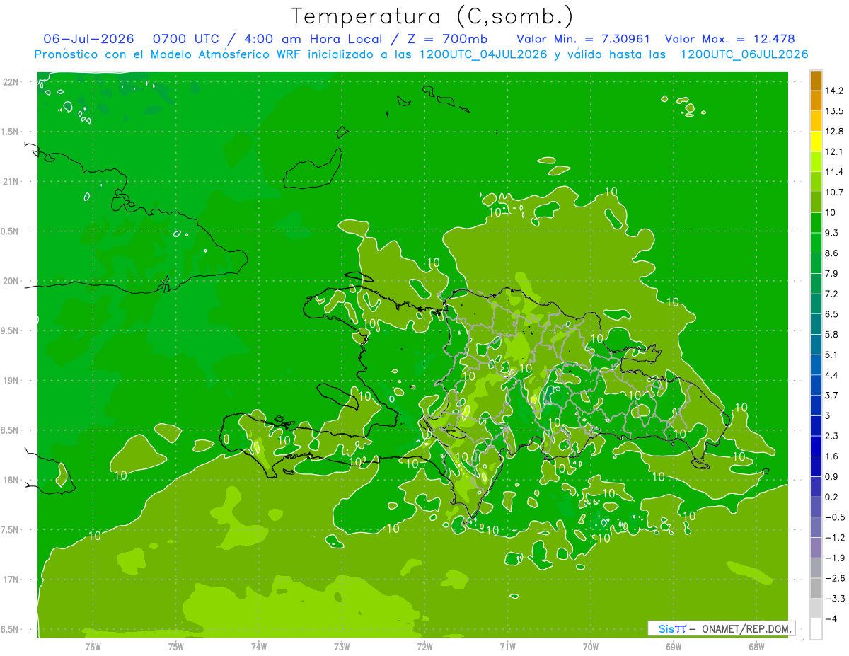849x656 pixels.
Task: Click the "69W" longitude label
Action: [674, 646]
